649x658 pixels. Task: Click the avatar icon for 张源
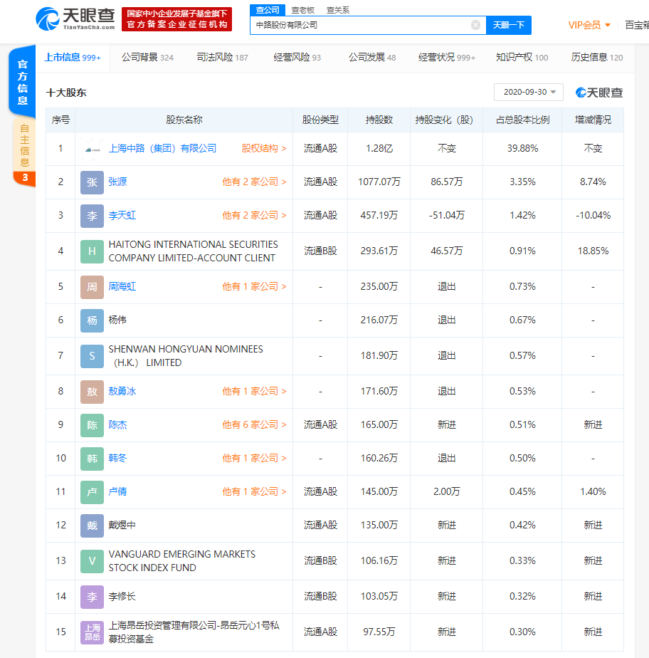point(92,182)
